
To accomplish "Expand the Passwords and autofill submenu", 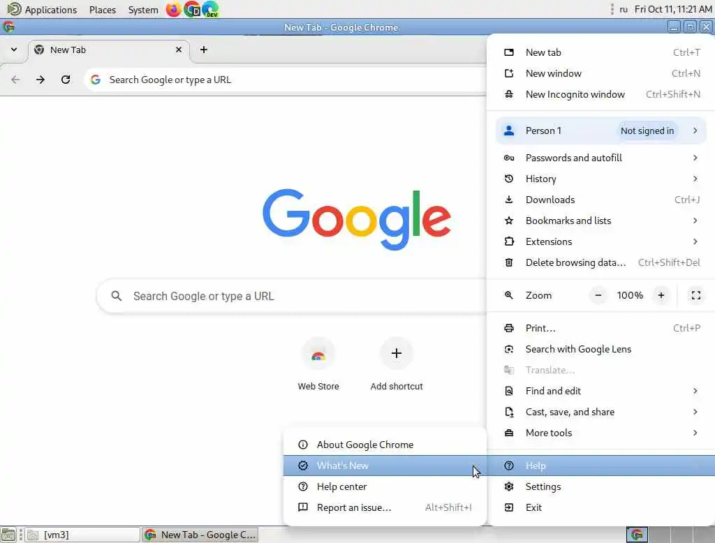I will pos(601,158).
